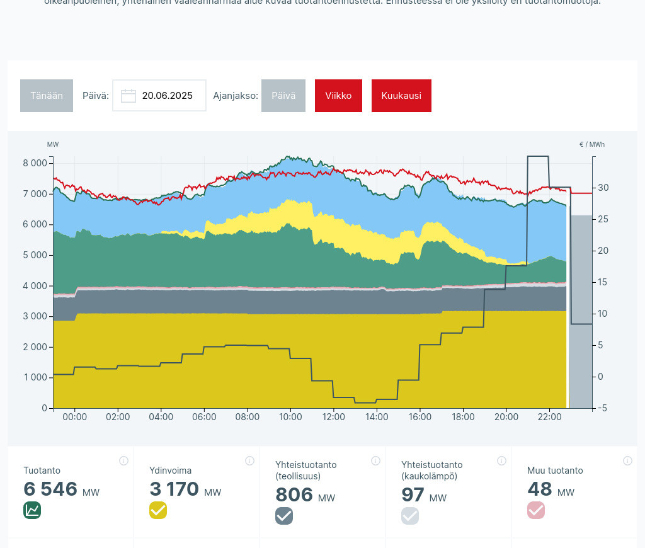Click the 12:00 label on time axis
Image resolution: width=645 pixels, height=548 pixels.
pyautogui.click(x=334, y=417)
